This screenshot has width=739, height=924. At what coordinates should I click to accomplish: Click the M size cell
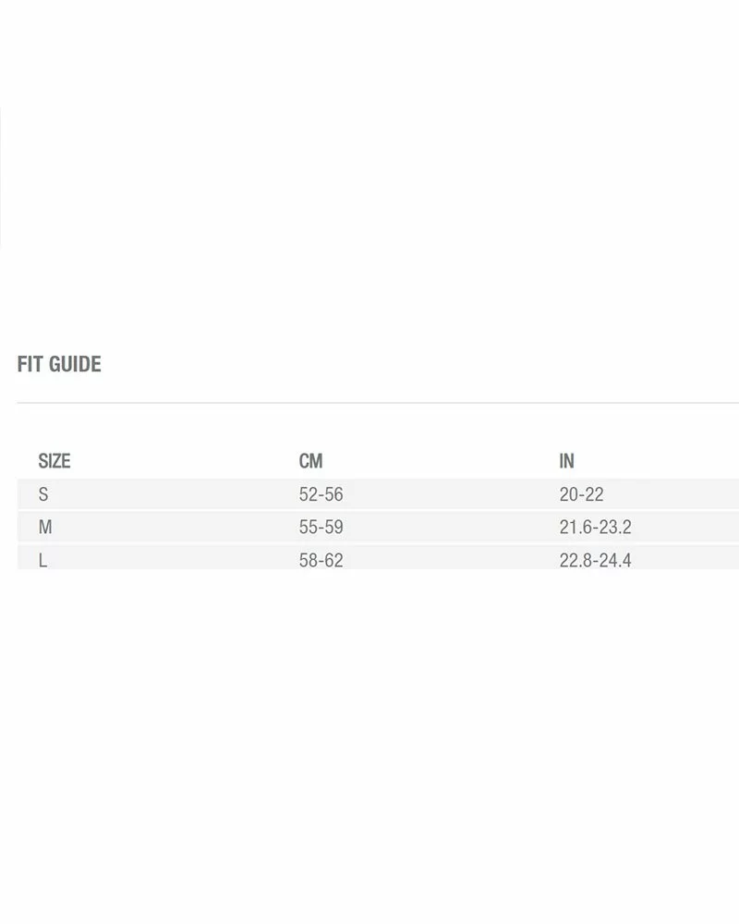coord(45,528)
